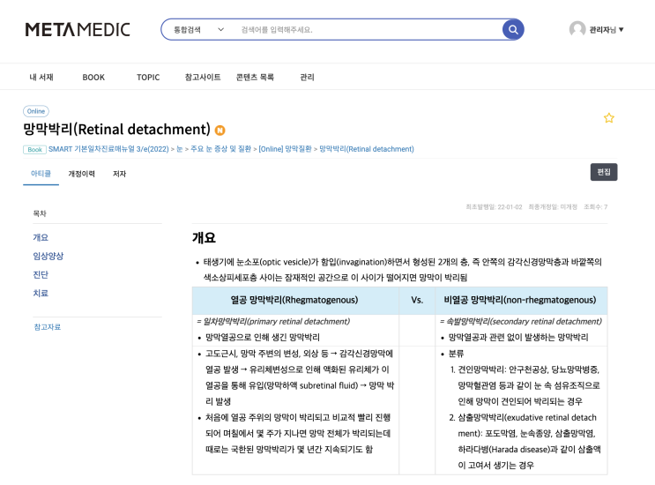Image resolution: width=655 pixels, height=485 pixels.
Task: Click the 목차 heading in the sidebar
Action: (x=40, y=213)
